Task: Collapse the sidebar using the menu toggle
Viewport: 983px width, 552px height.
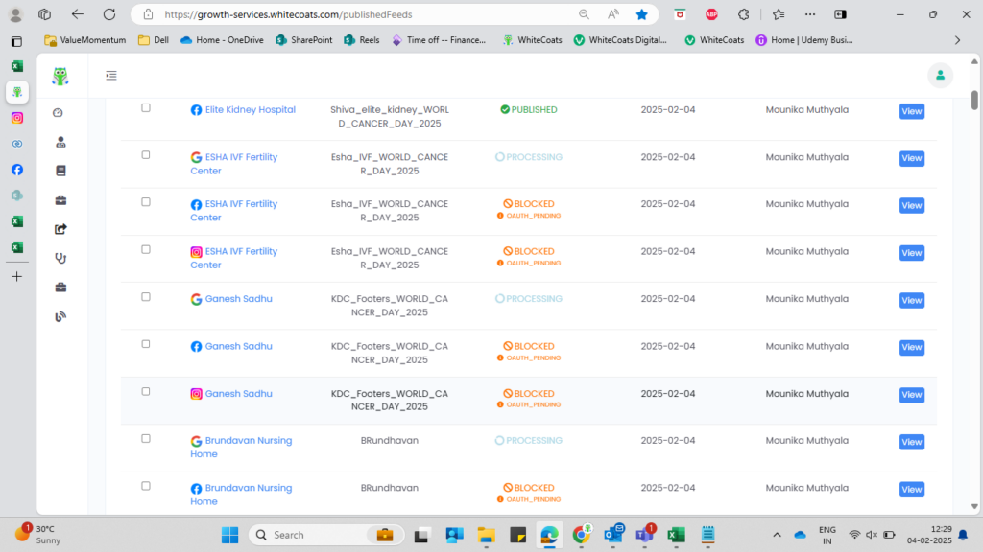Action: (x=111, y=76)
